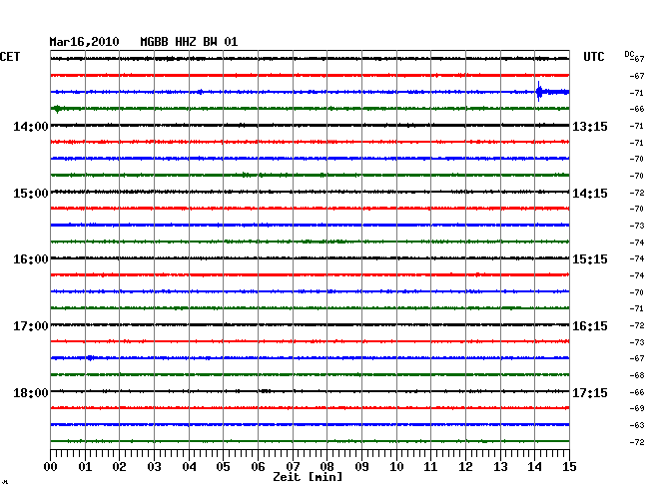Click the UTC timezone label
Image resolution: width=649 pixels, height=493 pixels.
(x=593, y=57)
